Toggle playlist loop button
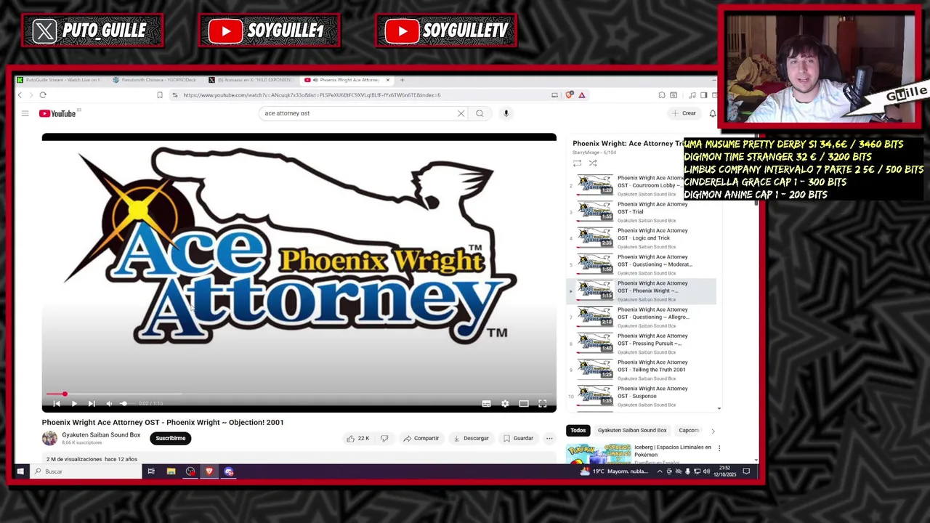930x523 pixels. (x=577, y=163)
